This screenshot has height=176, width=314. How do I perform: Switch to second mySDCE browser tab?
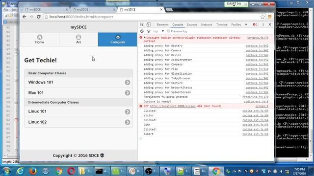pyautogui.click(x=93, y=9)
